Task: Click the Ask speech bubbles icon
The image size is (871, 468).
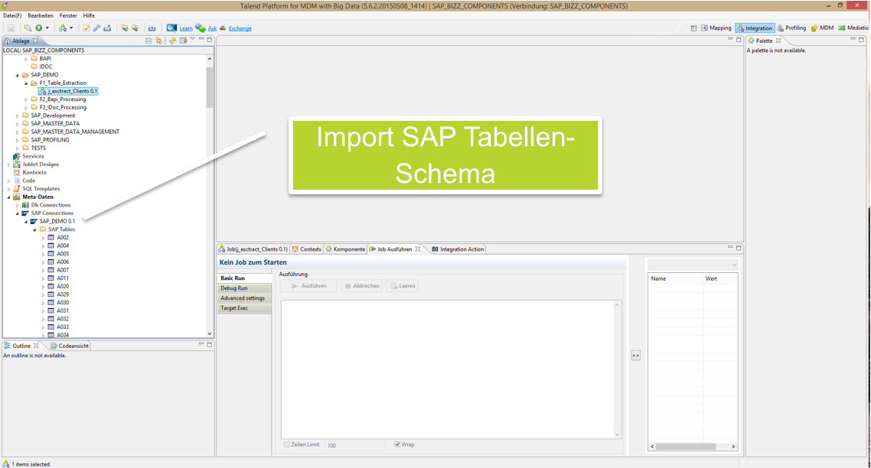Action: coord(200,28)
